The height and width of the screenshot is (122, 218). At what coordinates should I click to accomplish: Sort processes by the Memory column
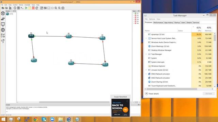(x=207, y=29)
